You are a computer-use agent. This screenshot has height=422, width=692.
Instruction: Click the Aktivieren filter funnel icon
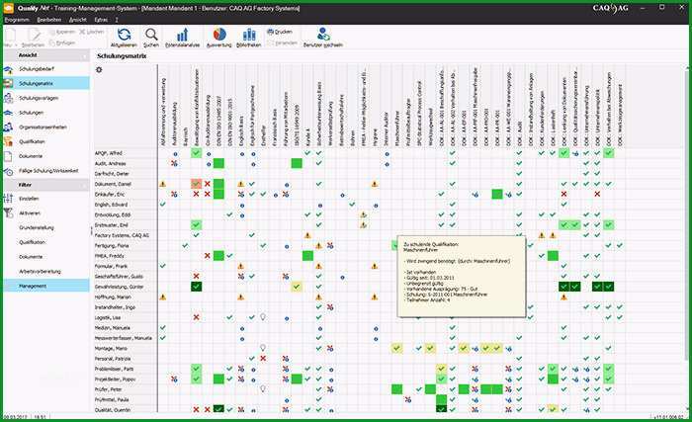(x=8, y=213)
